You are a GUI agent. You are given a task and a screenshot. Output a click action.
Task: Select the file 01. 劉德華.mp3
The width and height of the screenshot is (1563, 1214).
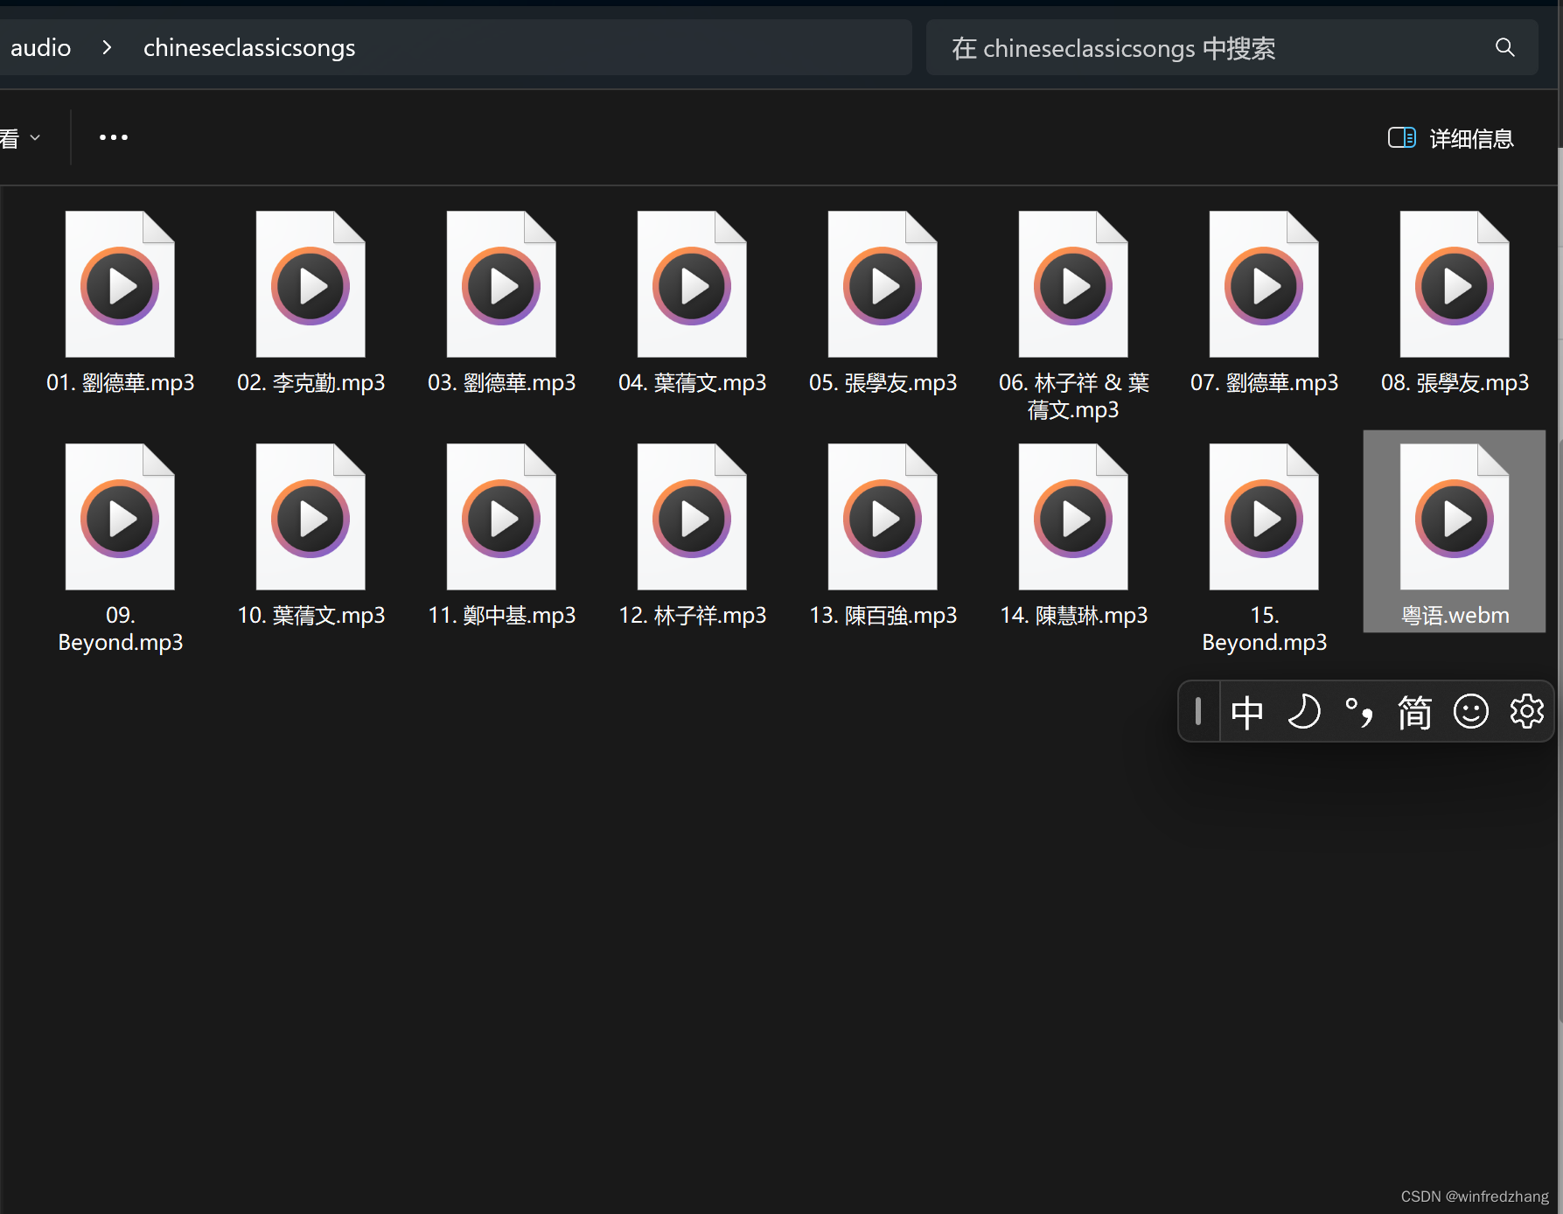coord(120,303)
